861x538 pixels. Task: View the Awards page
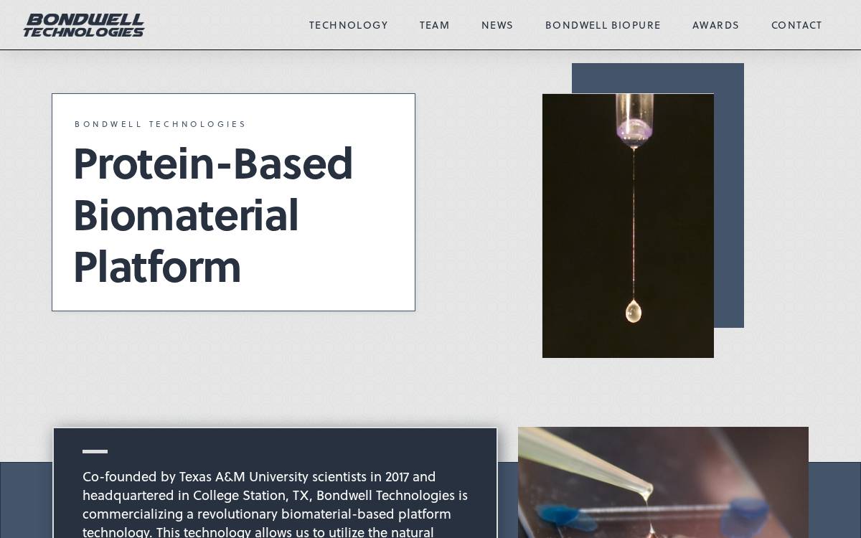click(x=715, y=25)
